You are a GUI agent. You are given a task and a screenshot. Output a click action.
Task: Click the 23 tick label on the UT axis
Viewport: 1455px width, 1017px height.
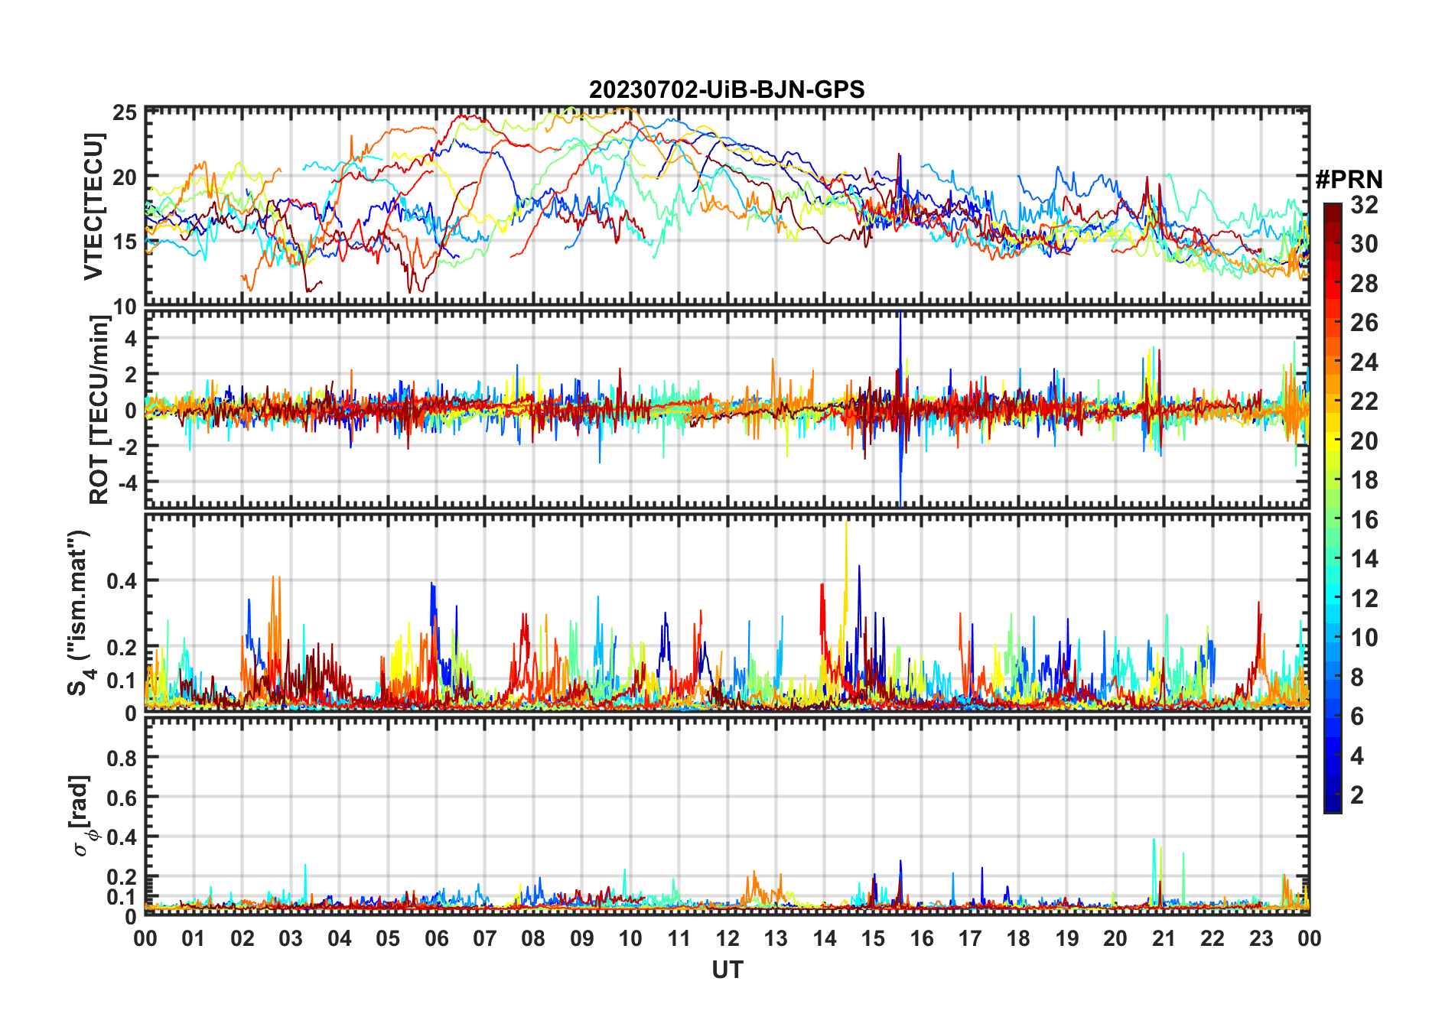click(x=1261, y=939)
